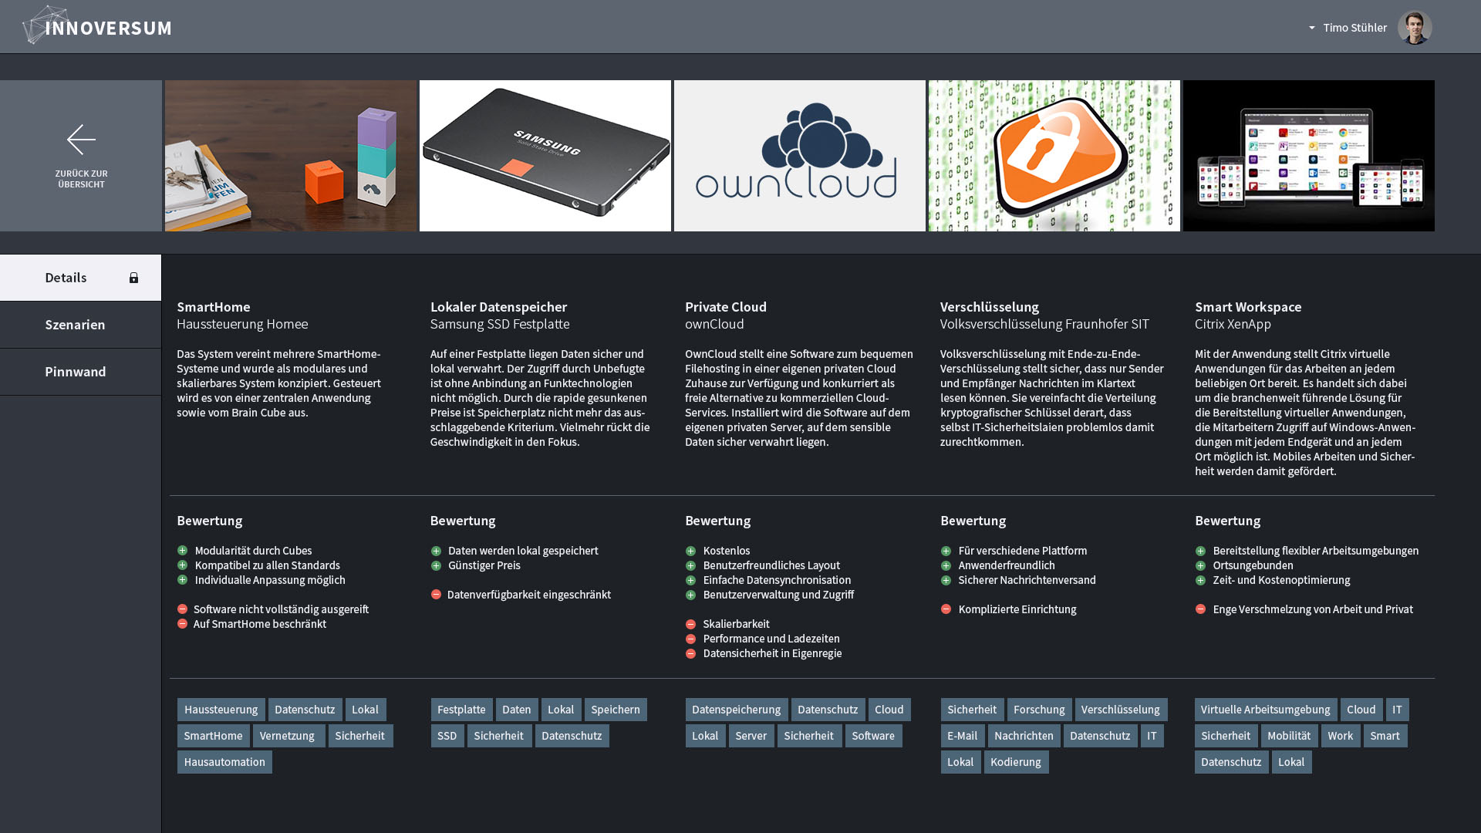This screenshot has width=1481, height=833.
Task: Click the Innoversum logo icon
Action: pos(42,25)
